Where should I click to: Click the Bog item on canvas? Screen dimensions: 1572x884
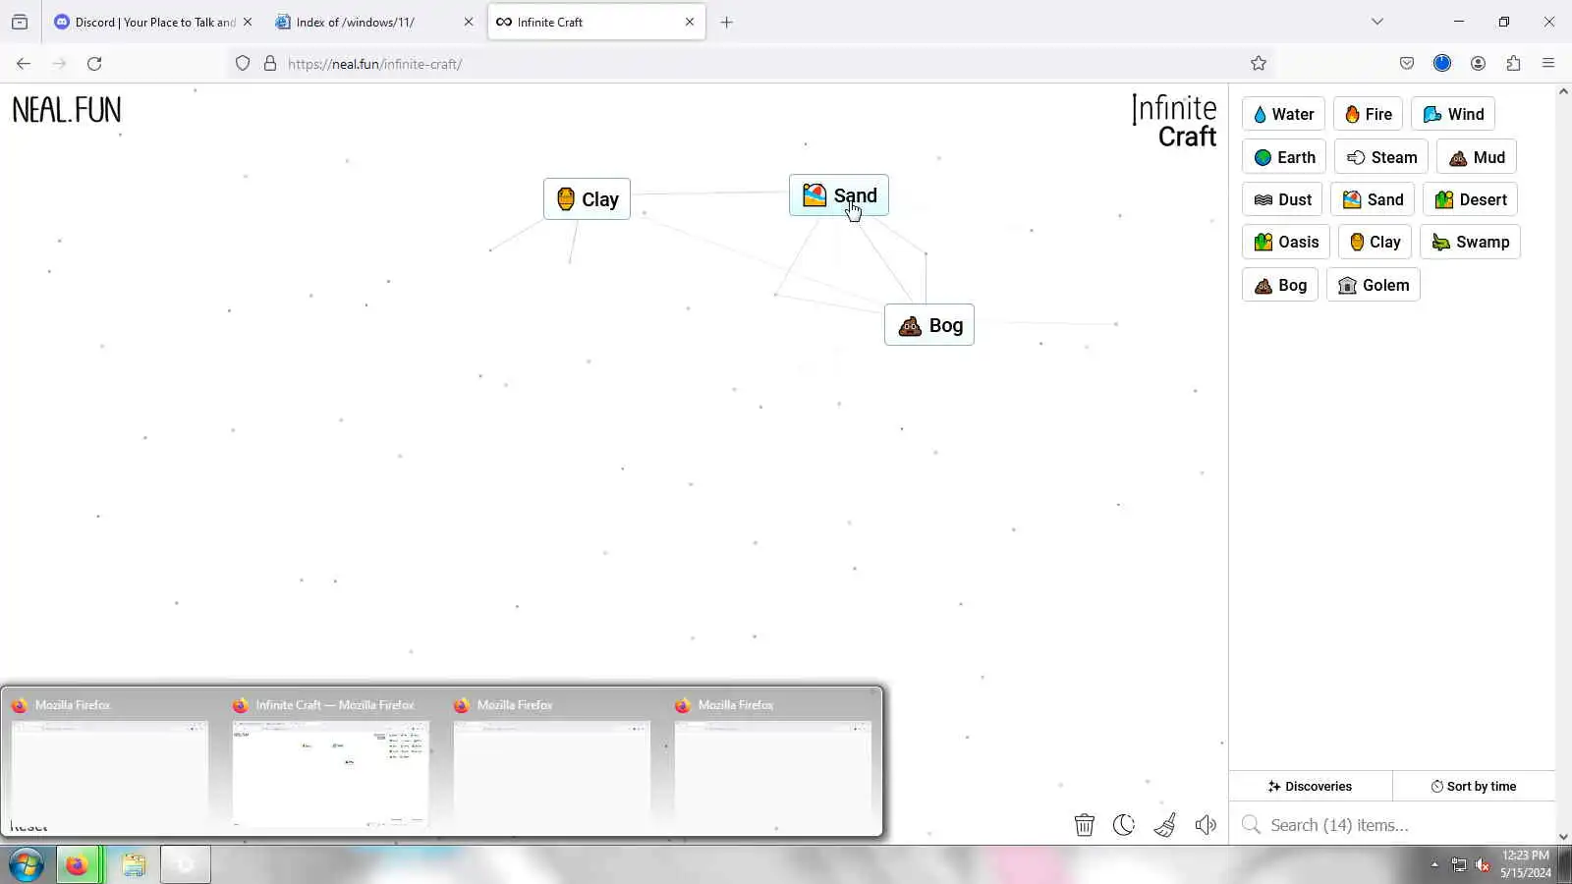point(928,325)
